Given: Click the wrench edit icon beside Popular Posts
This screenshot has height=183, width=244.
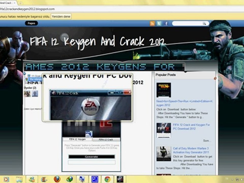Looking at the screenshot, I should pos(215,78).
